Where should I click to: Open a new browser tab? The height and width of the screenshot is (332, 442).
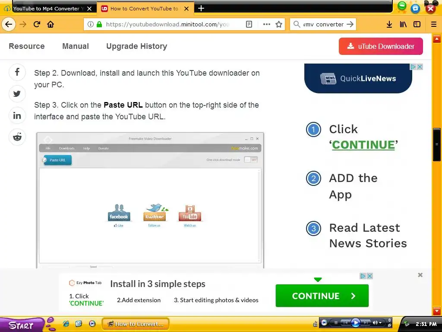201,8
